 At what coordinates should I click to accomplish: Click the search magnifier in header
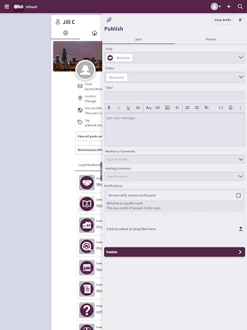click(240, 6)
